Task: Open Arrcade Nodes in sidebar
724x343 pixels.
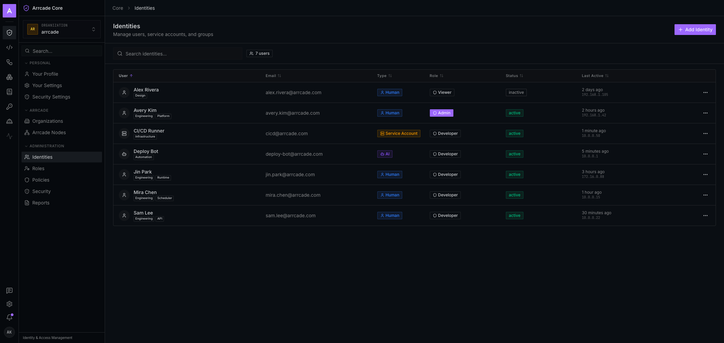Action: tap(62, 132)
